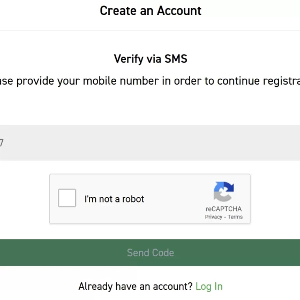Open the reCAPTCHA Privacy link
Viewport: 300px width, 300px height.
pos(214,217)
